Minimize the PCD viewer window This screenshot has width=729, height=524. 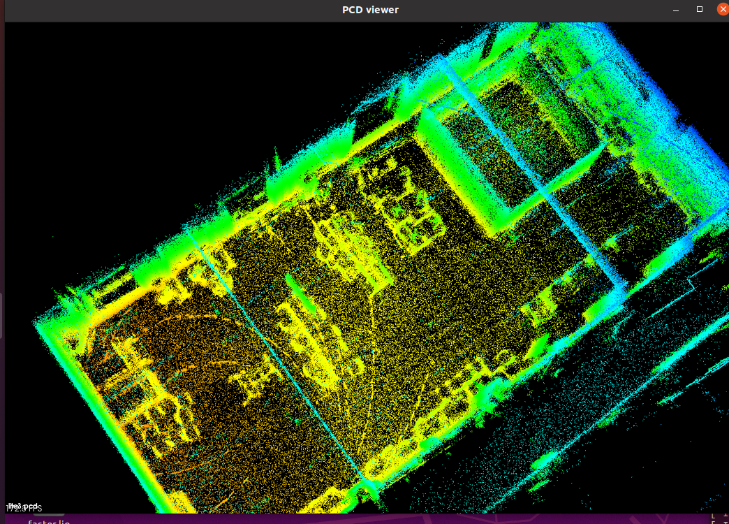(x=676, y=10)
